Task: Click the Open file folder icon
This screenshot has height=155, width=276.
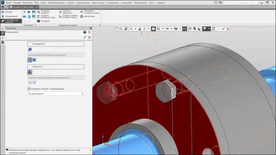Action: click(29, 12)
